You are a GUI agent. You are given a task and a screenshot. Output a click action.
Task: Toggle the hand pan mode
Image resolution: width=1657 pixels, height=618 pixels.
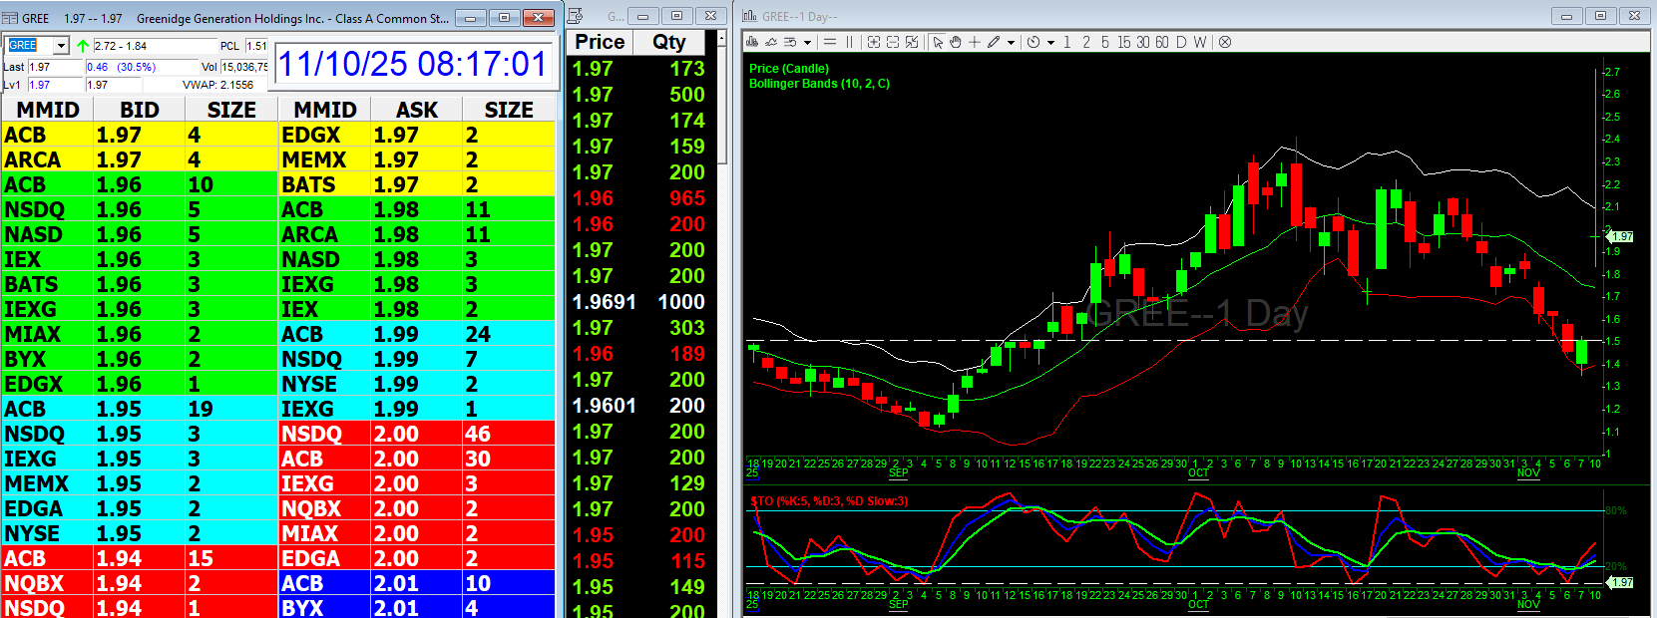pos(956,42)
